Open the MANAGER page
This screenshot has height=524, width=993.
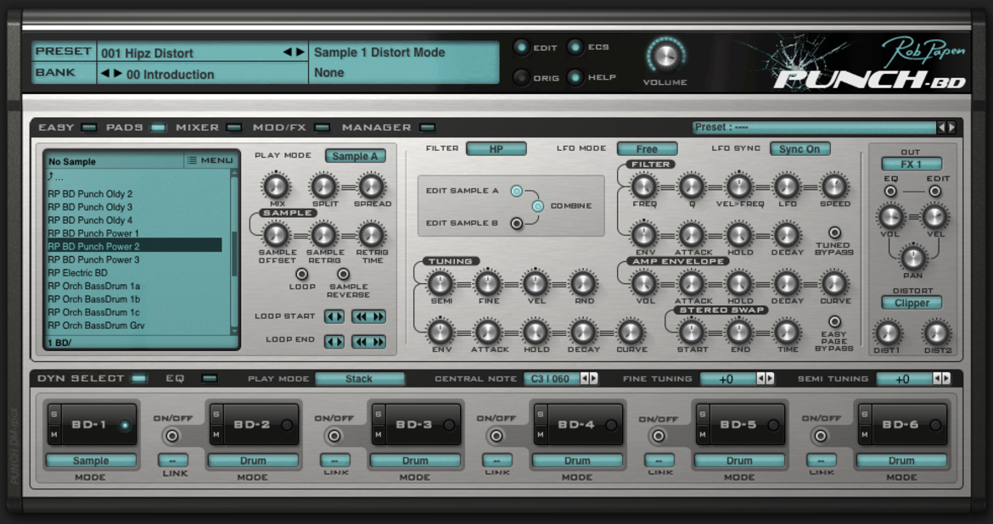(428, 127)
